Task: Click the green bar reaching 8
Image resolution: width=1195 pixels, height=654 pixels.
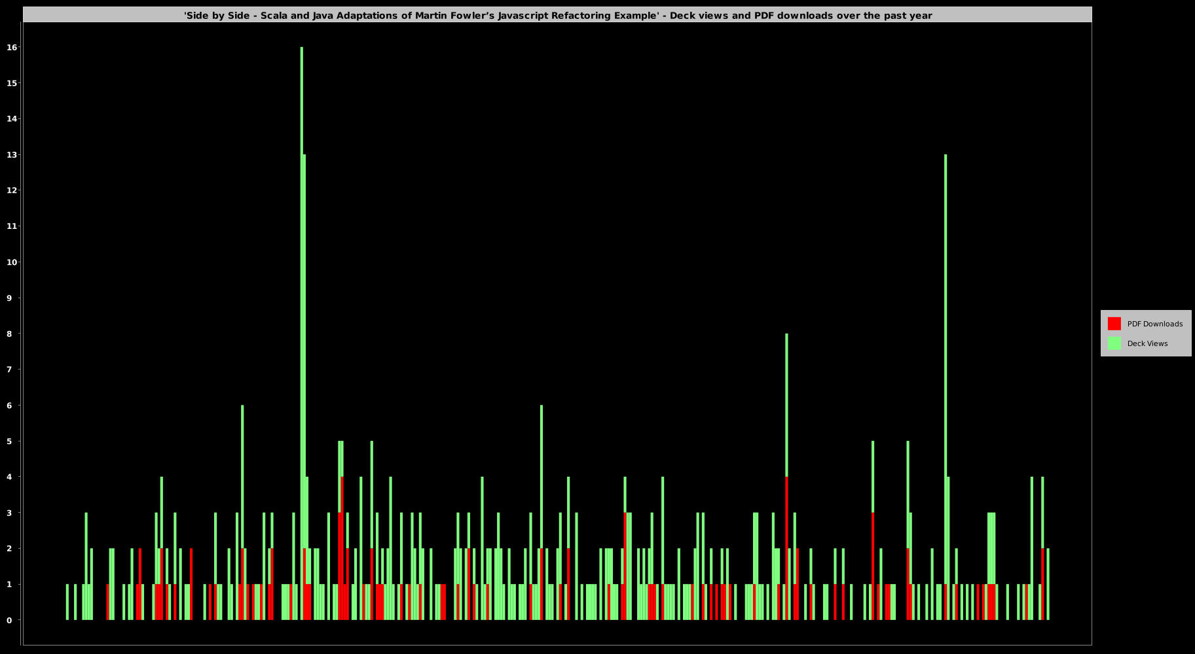Action: click(786, 405)
